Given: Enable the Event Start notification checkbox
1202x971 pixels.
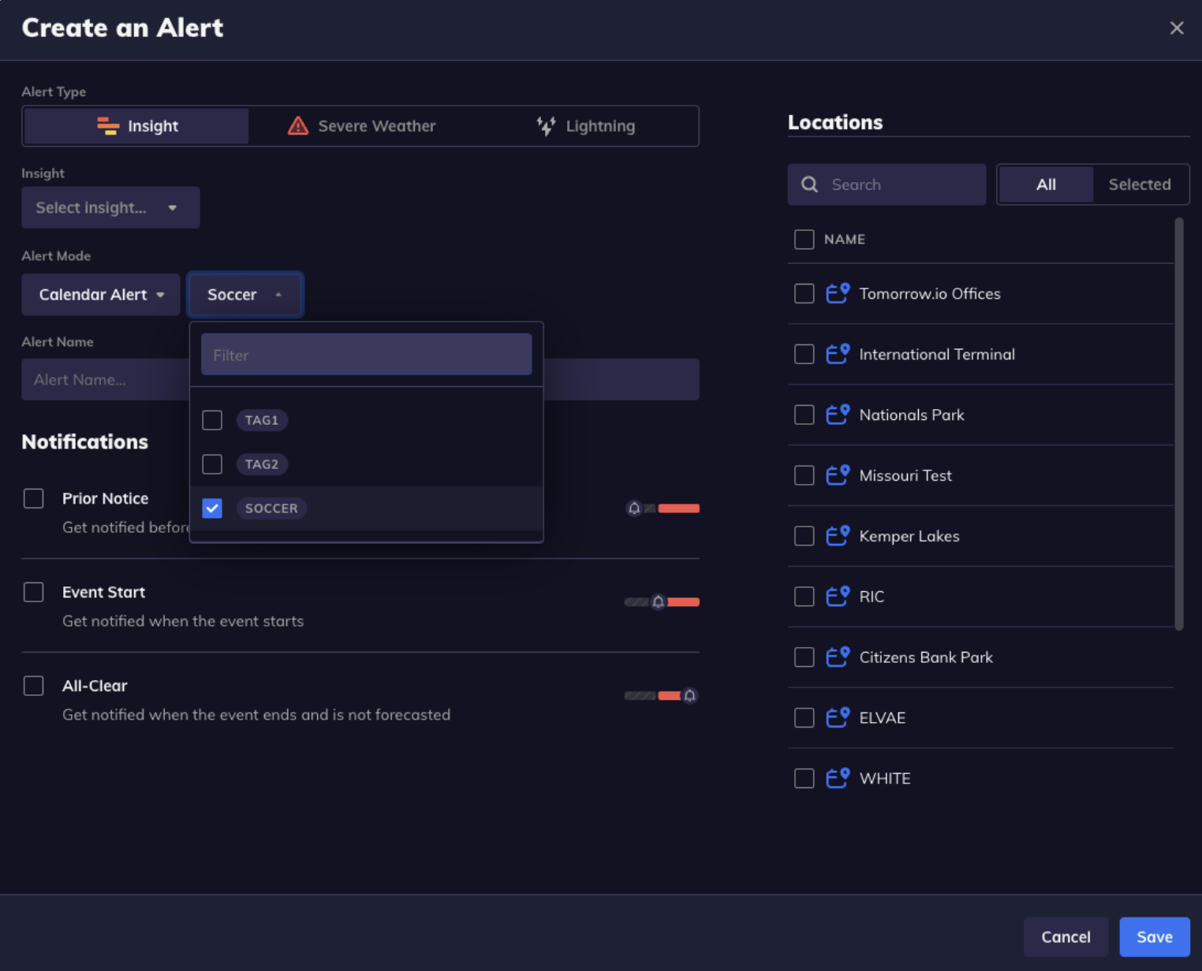Looking at the screenshot, I should [33, 592].
